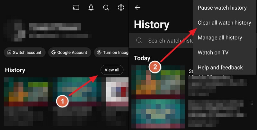Tap the search magnifier icon in header

tap(106, 7)
